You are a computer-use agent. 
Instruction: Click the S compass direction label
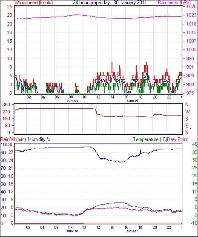click(x=187, y=119)
